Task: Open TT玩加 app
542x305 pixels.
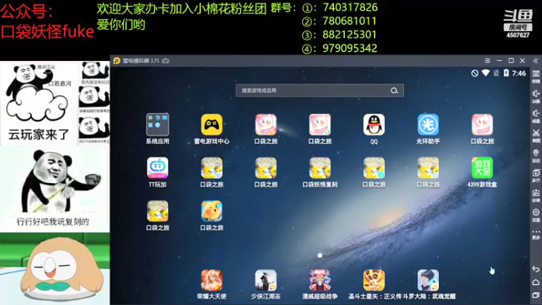Action: 158,167
